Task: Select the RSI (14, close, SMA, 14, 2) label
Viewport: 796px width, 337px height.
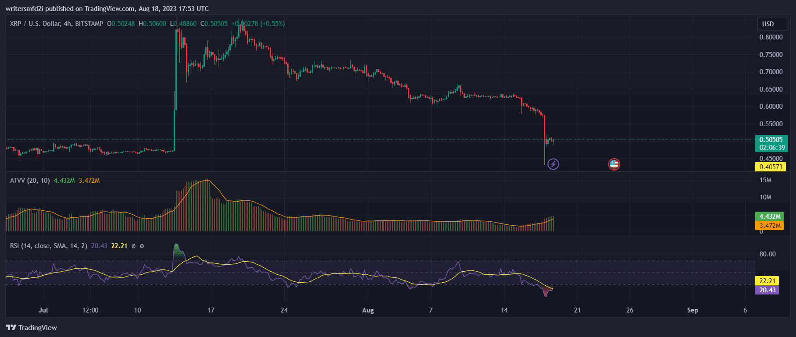Action: pos(48,246)
